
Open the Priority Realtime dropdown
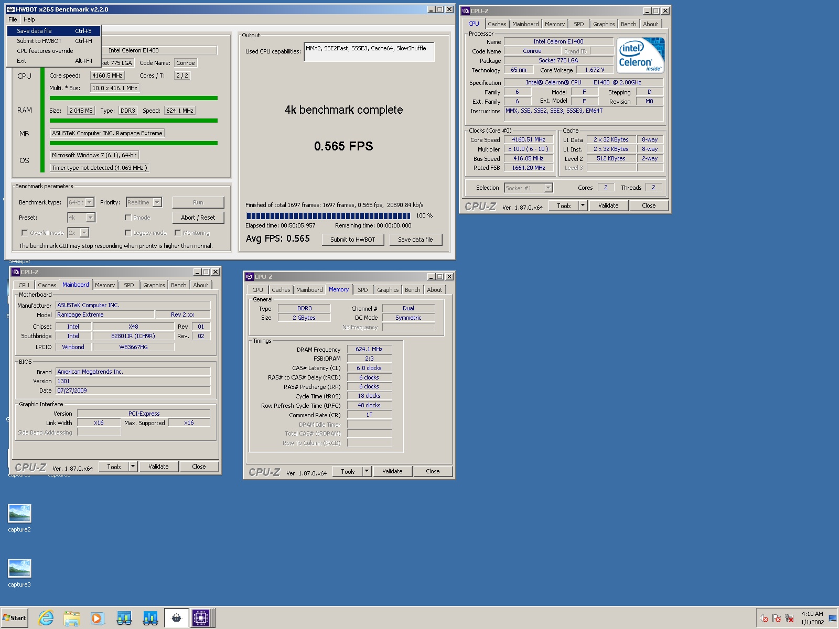157,202
